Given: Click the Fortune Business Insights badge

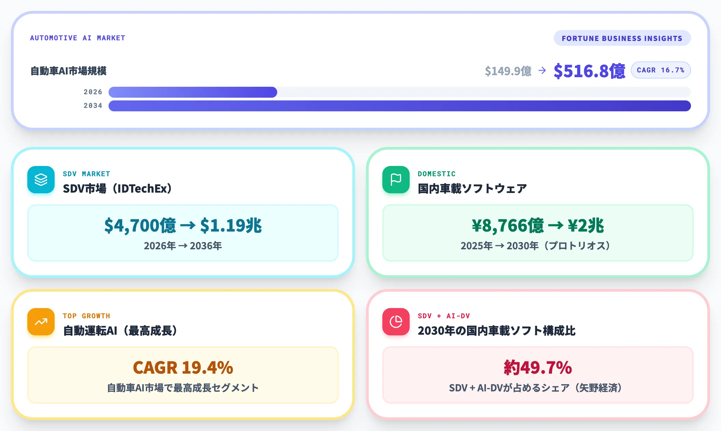Looking at the screenshot, I should point(622,38).
